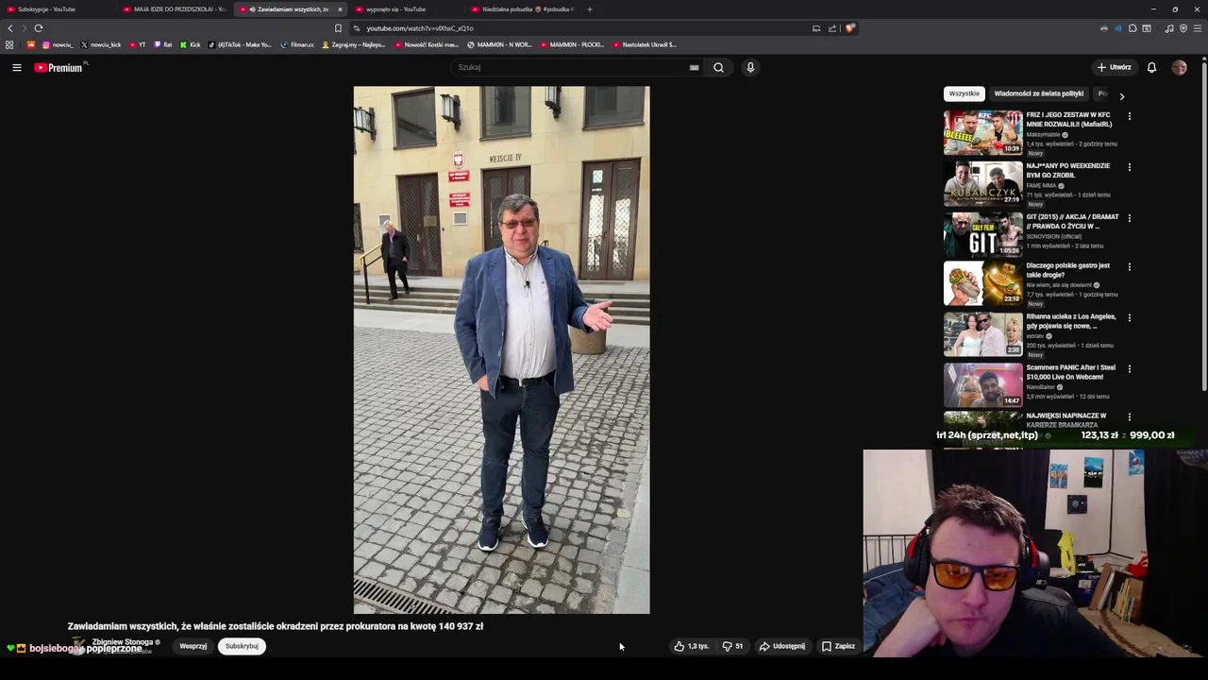Click the video title Zawiadamiam wszystkich
Image resolution: width=1208 pixels, height=680 pixels.
click(276, 626)
